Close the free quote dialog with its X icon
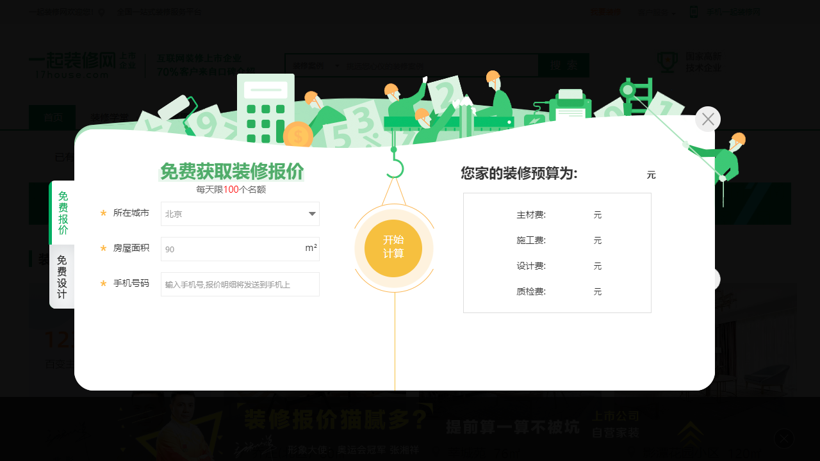The image size is (820, 461). coord(707,119)
